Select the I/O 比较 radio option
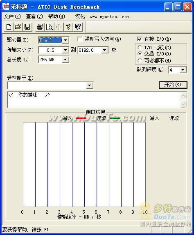 pyautogui.click(x=140, y=48)
